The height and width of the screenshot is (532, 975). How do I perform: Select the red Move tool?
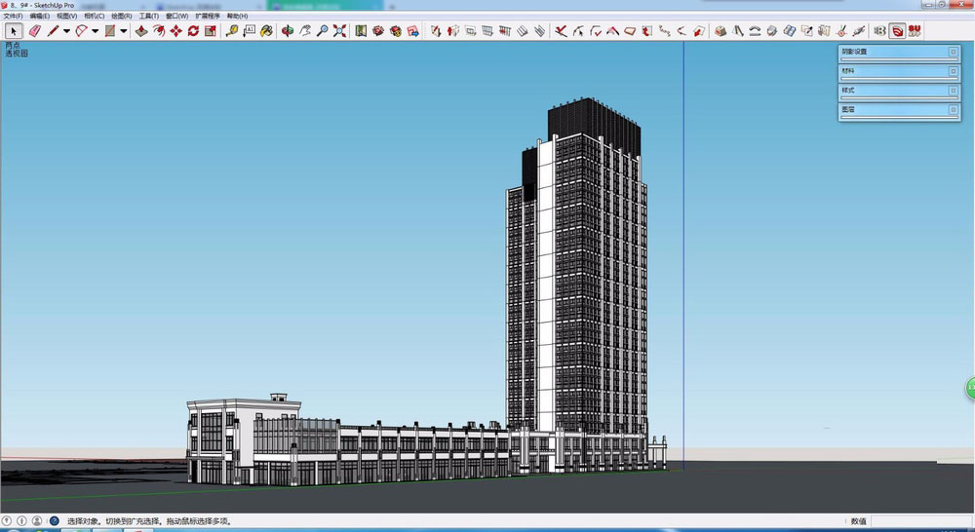pos(175,31)
